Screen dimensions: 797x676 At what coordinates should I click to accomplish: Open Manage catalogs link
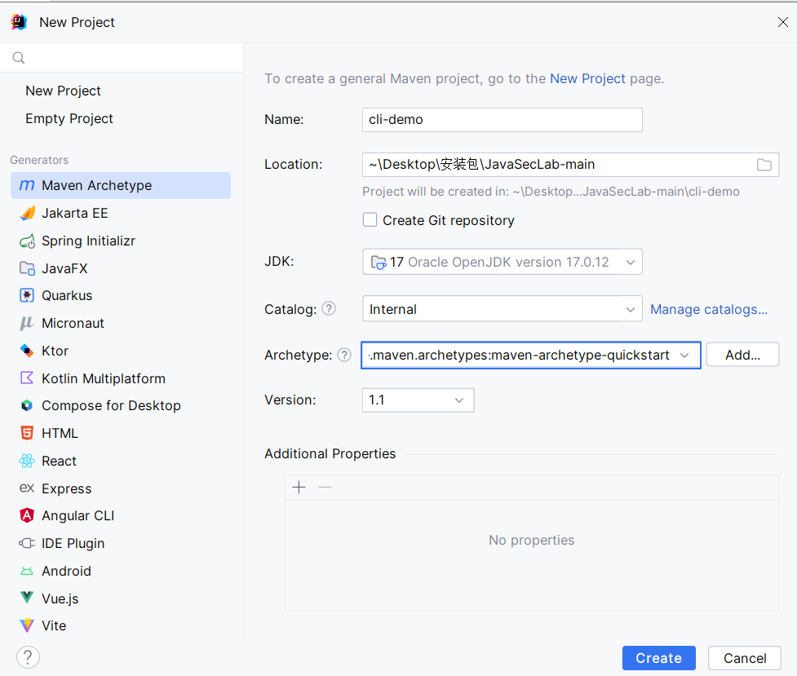click(x=709, y=309)
